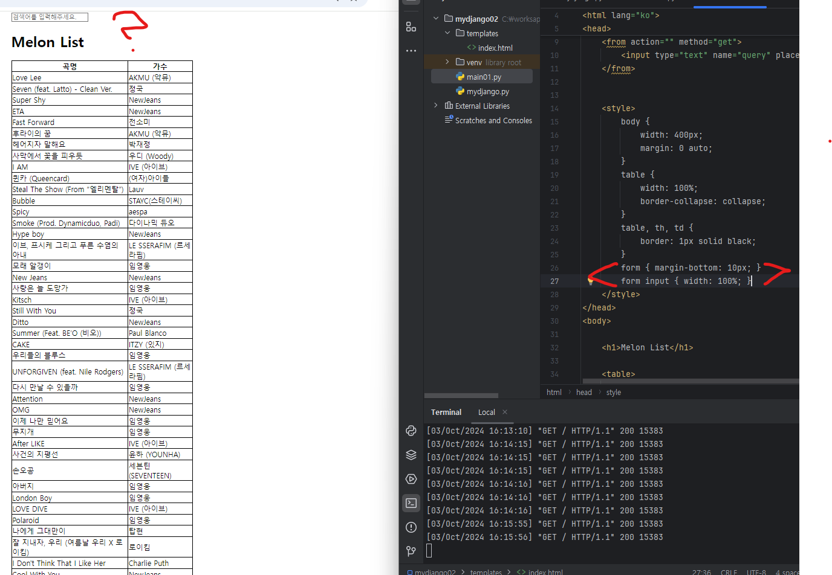Click editor line 32 h1 Melon List
This screenshot has width=832, height=575.
(648, 347)
